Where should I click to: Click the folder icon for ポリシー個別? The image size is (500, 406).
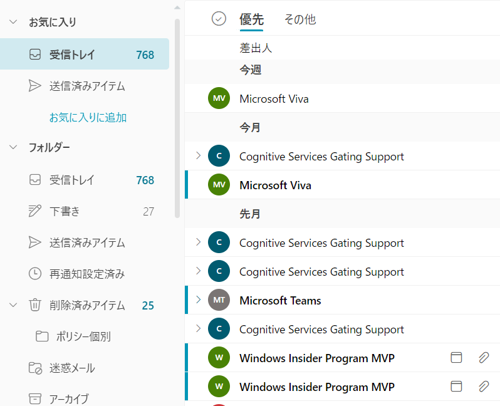(42, 336)
